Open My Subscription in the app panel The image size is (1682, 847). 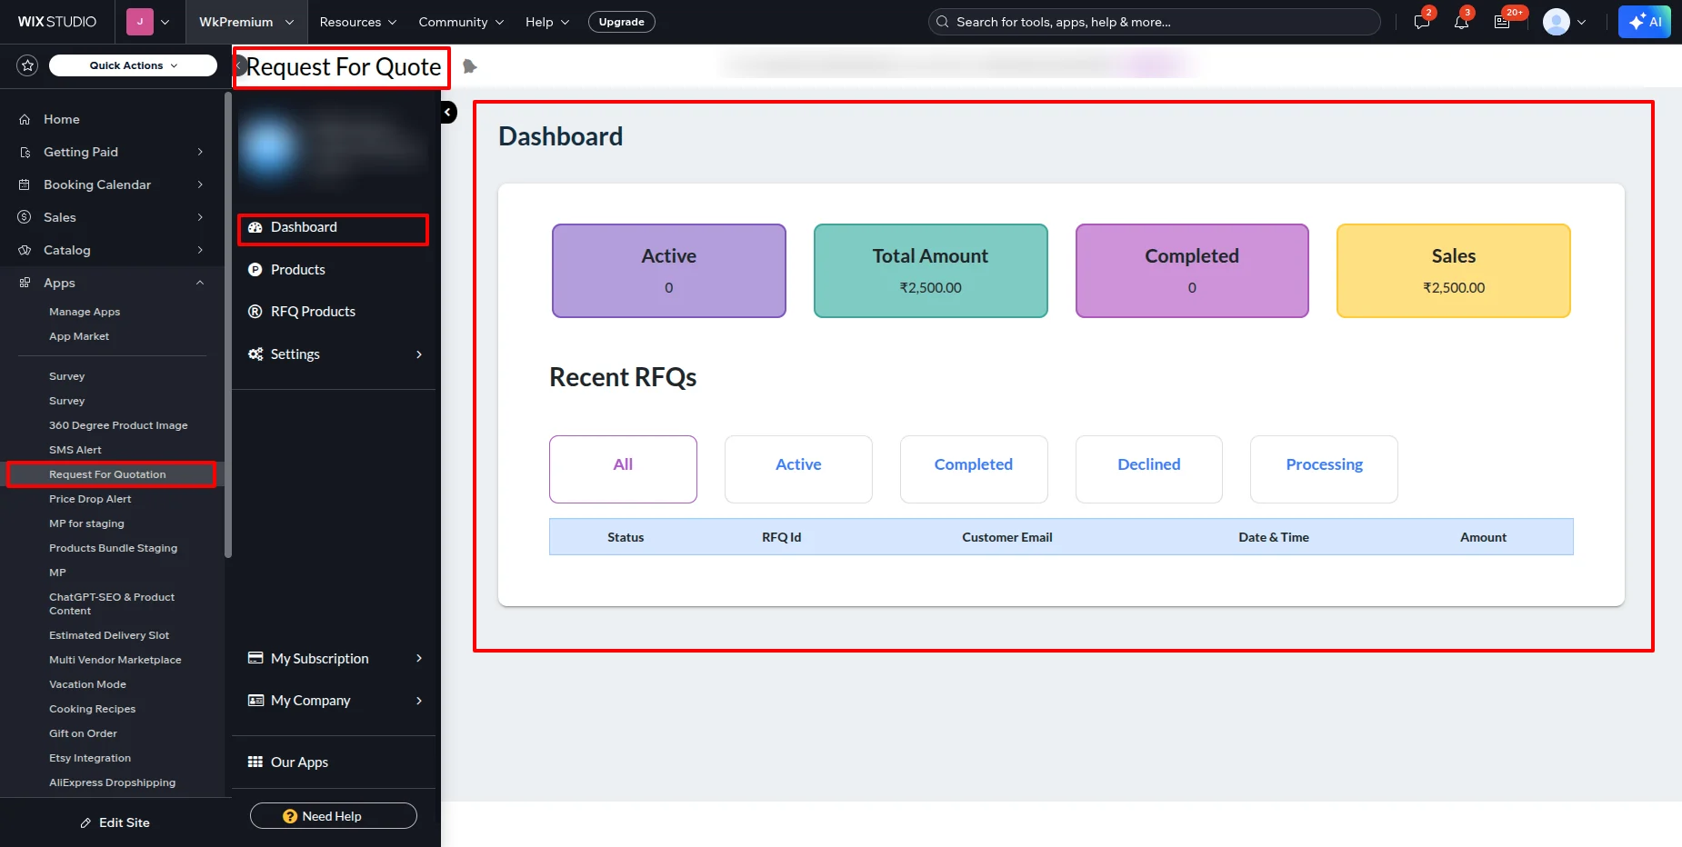pyautogui.click(x=319, y=658)
